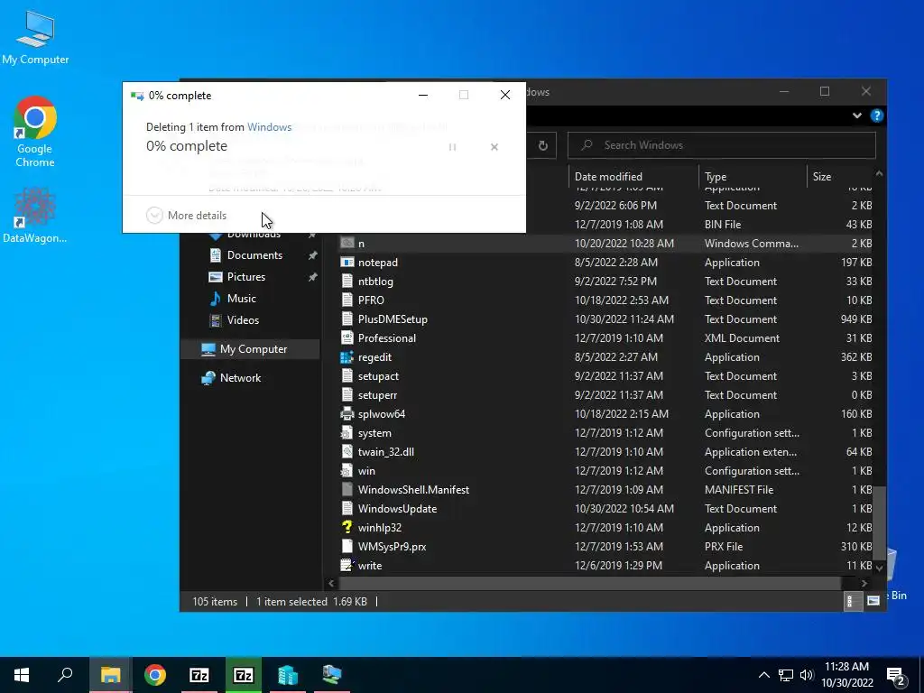Image resolution: width=924 pixels, height=693 pixels.
Task: Select Pictures in the navigation pane
Action: (246, 277)
